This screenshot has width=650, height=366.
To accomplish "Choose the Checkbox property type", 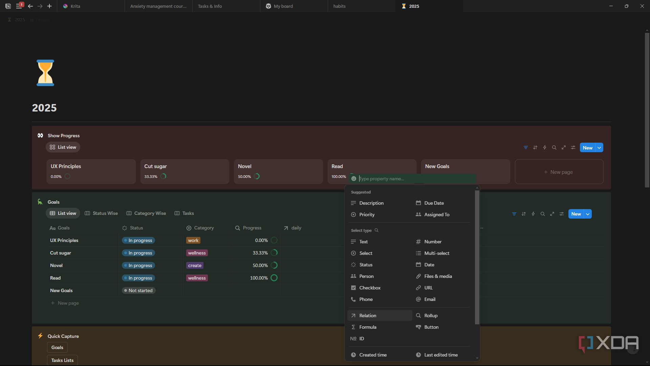I will [x=380, y=288].
